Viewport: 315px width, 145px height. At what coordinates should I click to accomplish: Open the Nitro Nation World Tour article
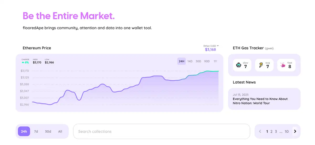(260, 101)
